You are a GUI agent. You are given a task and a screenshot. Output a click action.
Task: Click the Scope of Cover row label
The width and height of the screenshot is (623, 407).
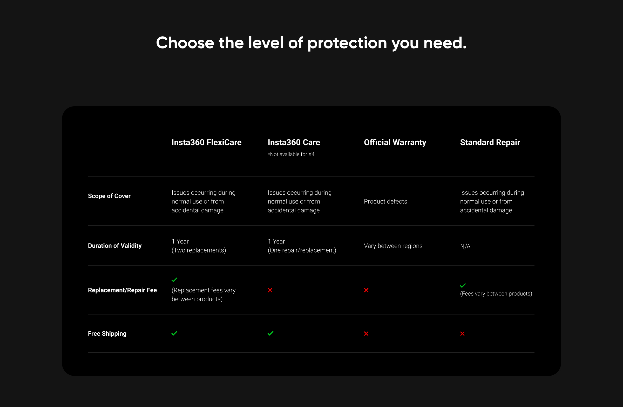[109, 196]
